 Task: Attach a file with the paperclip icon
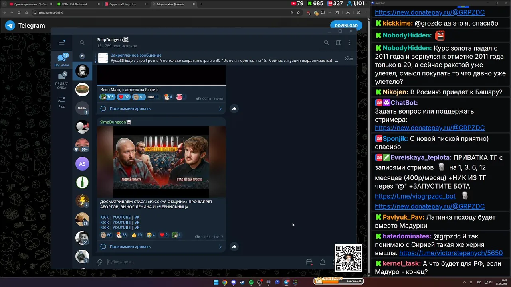click(x=99, y=262)
